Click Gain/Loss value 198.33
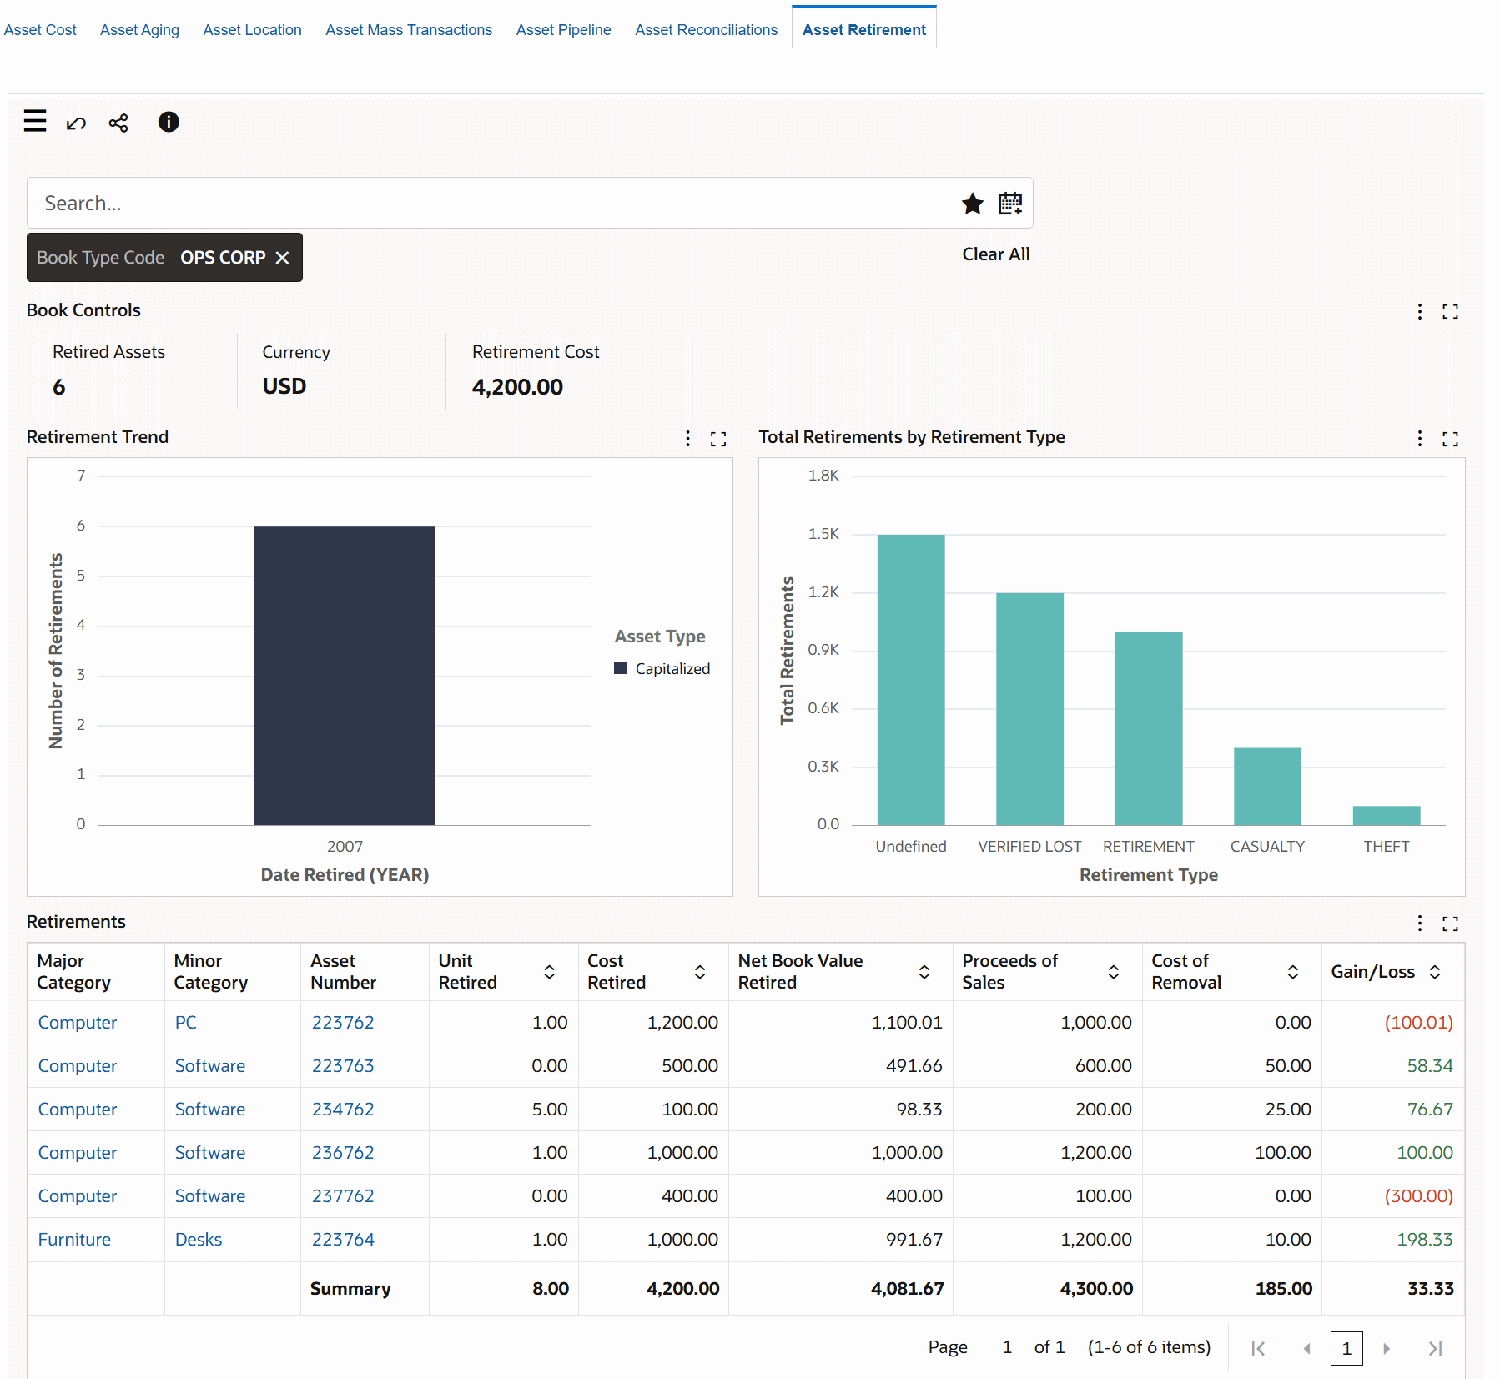This screenshot has height=1379, width=1500. click(x=1425, y=1240)
